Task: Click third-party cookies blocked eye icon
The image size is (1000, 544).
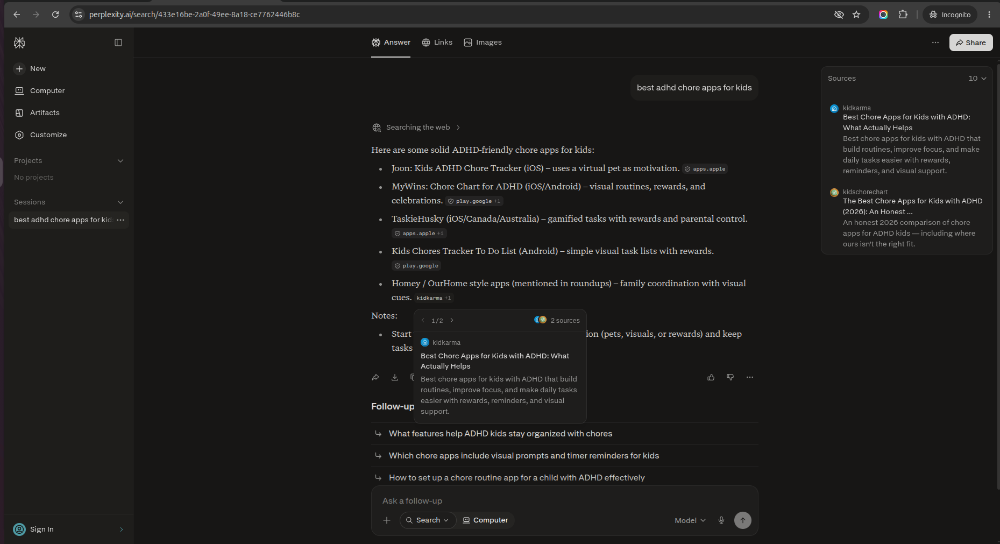Action: [x=839, y=15]
